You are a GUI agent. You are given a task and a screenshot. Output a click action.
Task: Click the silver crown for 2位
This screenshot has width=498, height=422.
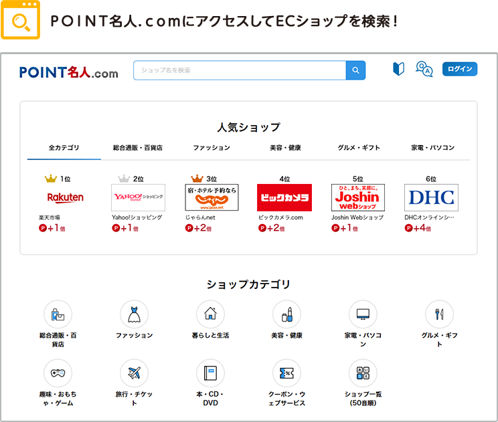[x=124, y=179]
